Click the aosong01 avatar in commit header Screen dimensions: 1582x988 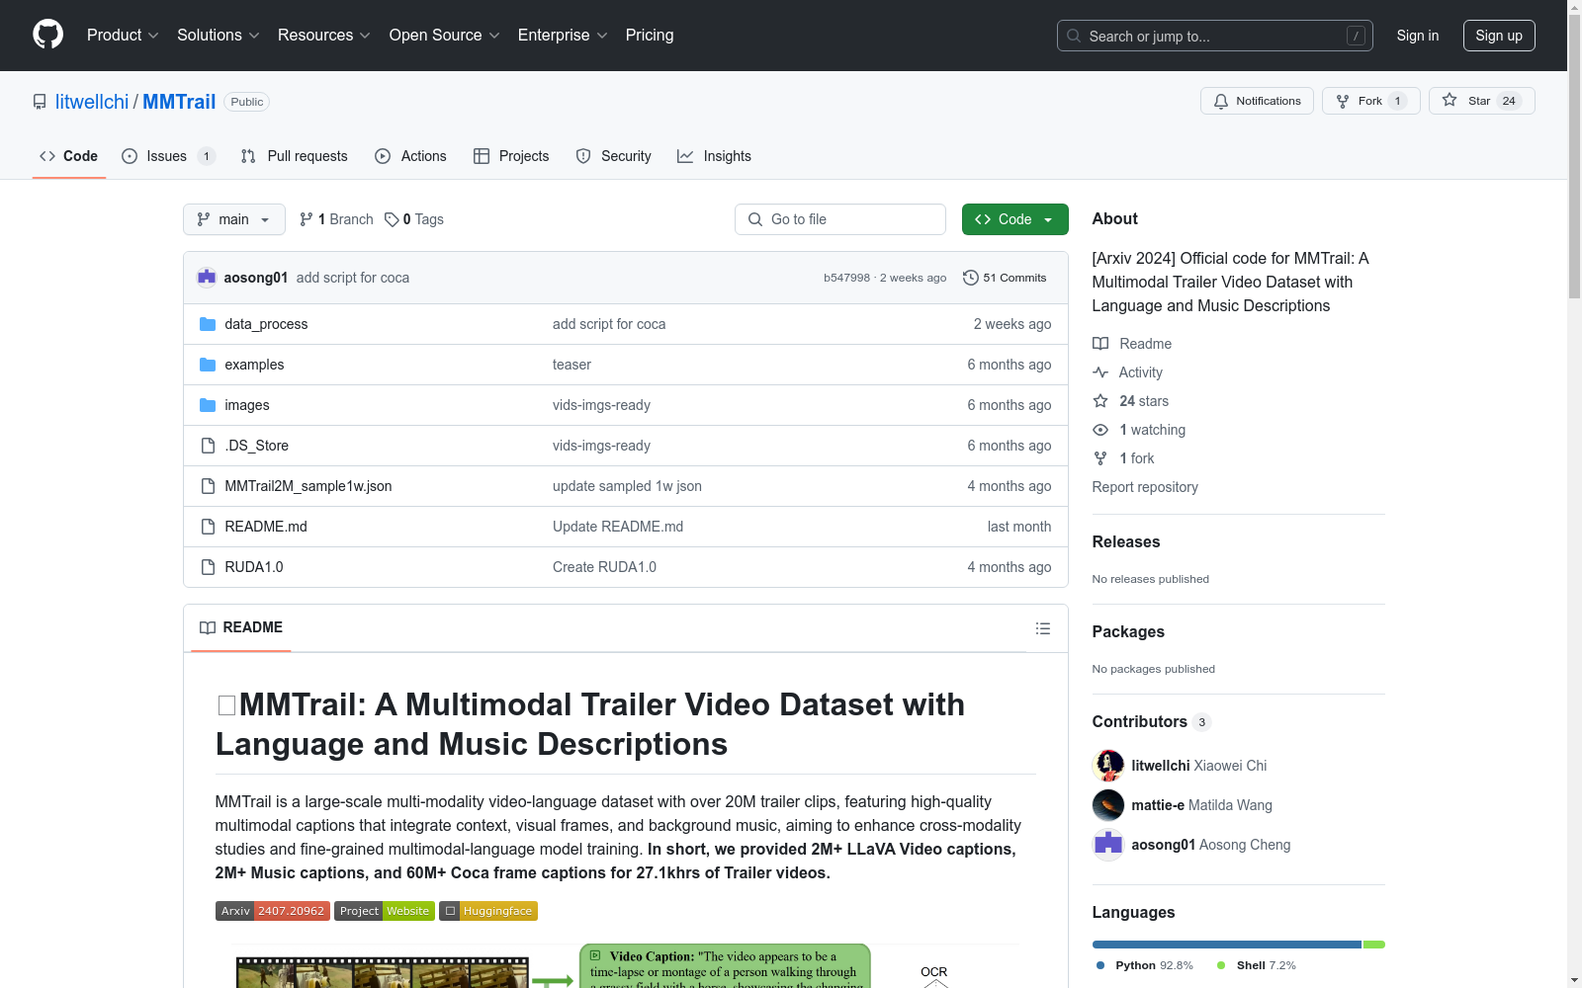point(207,278)
